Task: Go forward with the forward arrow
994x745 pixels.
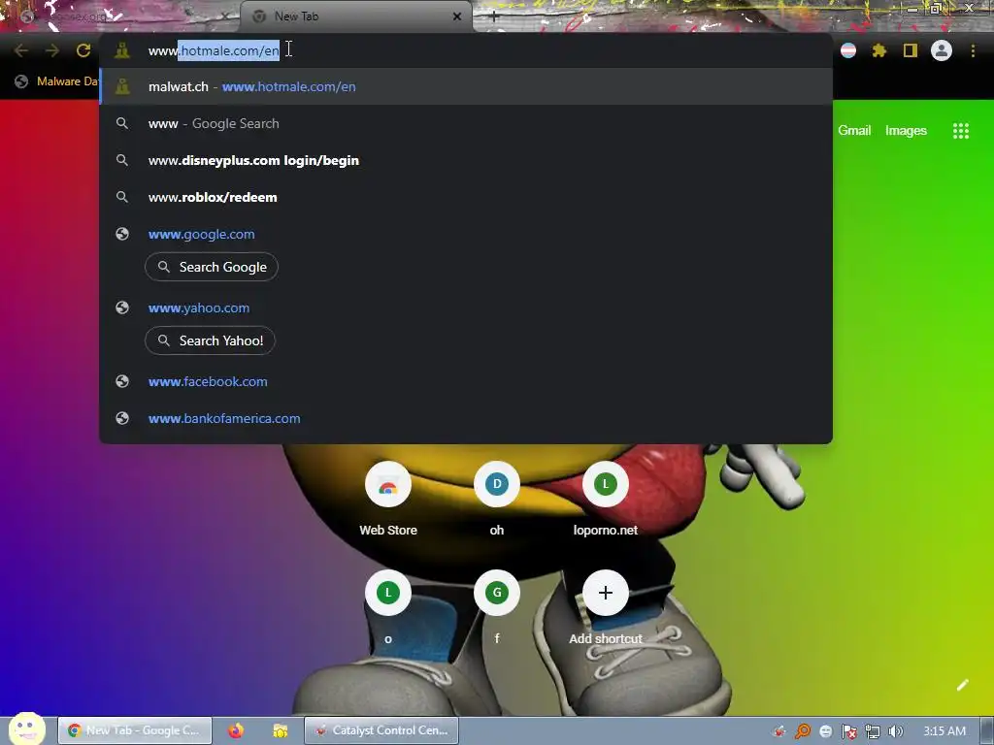Action: click(x=52, y=50)
